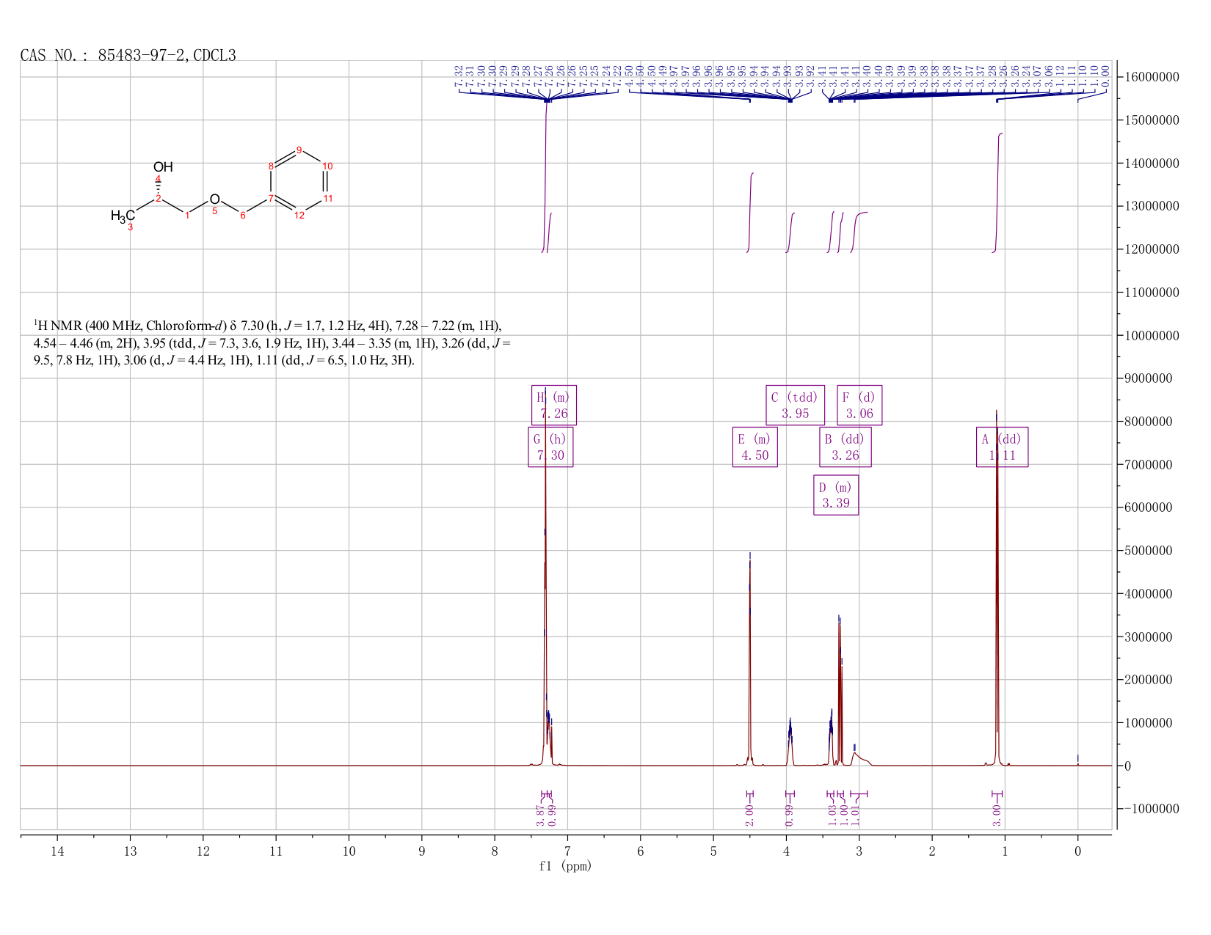Image resolution: width=1211 pixels, height=935 pixels.
Task: Click the integral value 3.87 under aromatic peak
Action: click(x=541, y=815)
